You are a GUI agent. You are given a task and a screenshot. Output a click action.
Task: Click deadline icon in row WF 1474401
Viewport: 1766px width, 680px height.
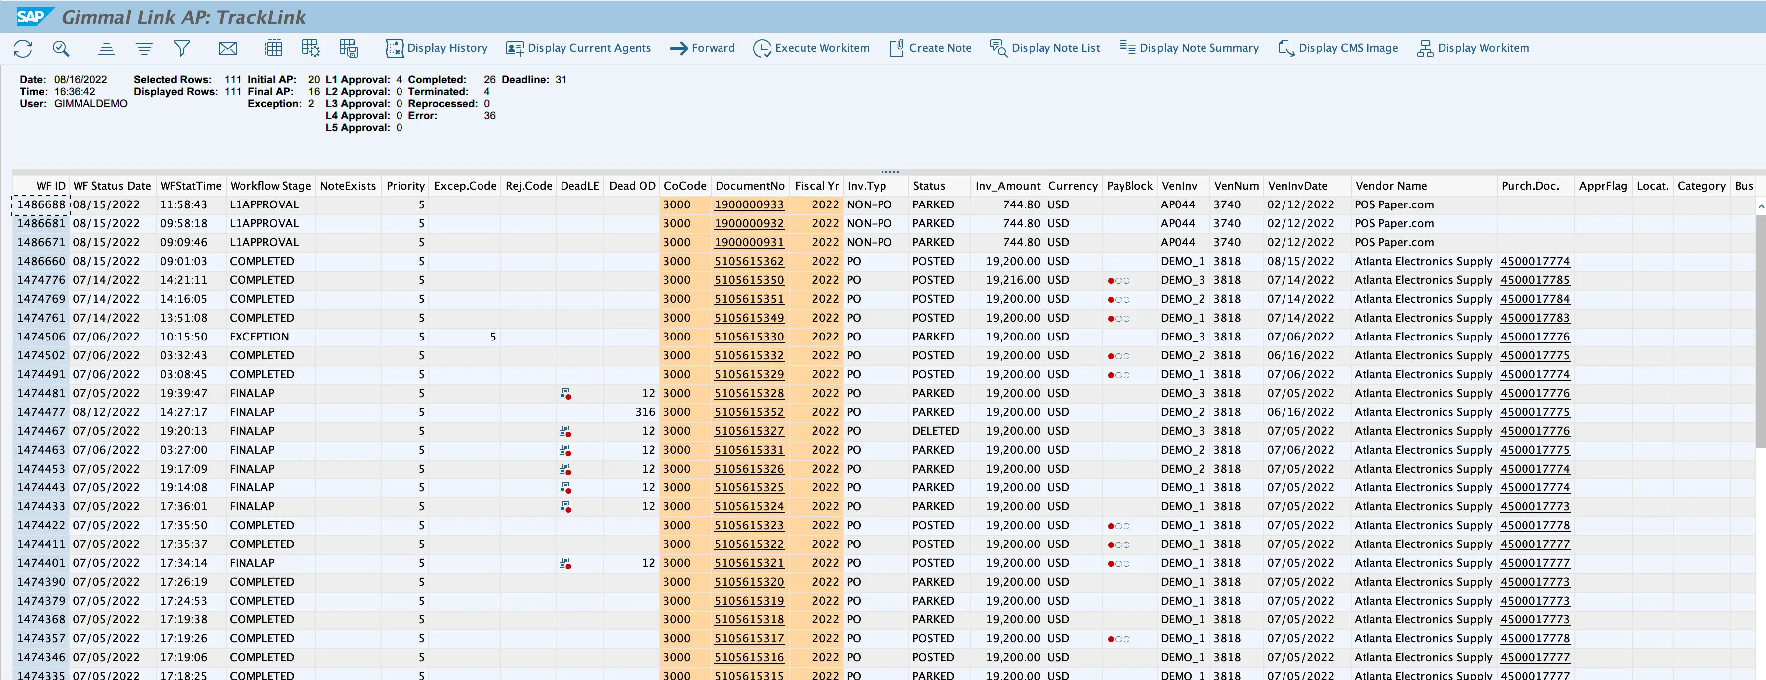565,563
